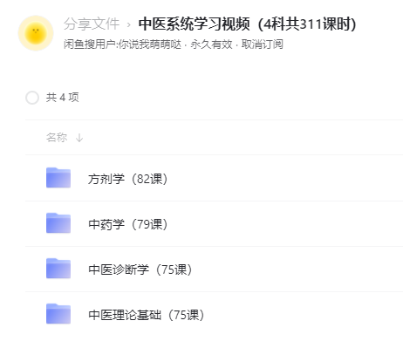Select the 中医理论基础（75课）folder name
This screenshot has height=348, width=403.
[x=147, y=315]
